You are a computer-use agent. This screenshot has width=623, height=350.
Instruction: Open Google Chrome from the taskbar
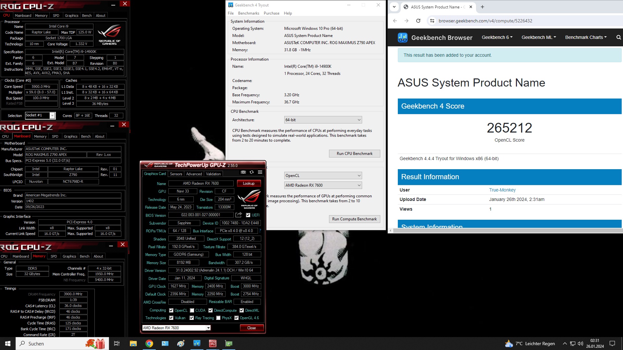149,344
